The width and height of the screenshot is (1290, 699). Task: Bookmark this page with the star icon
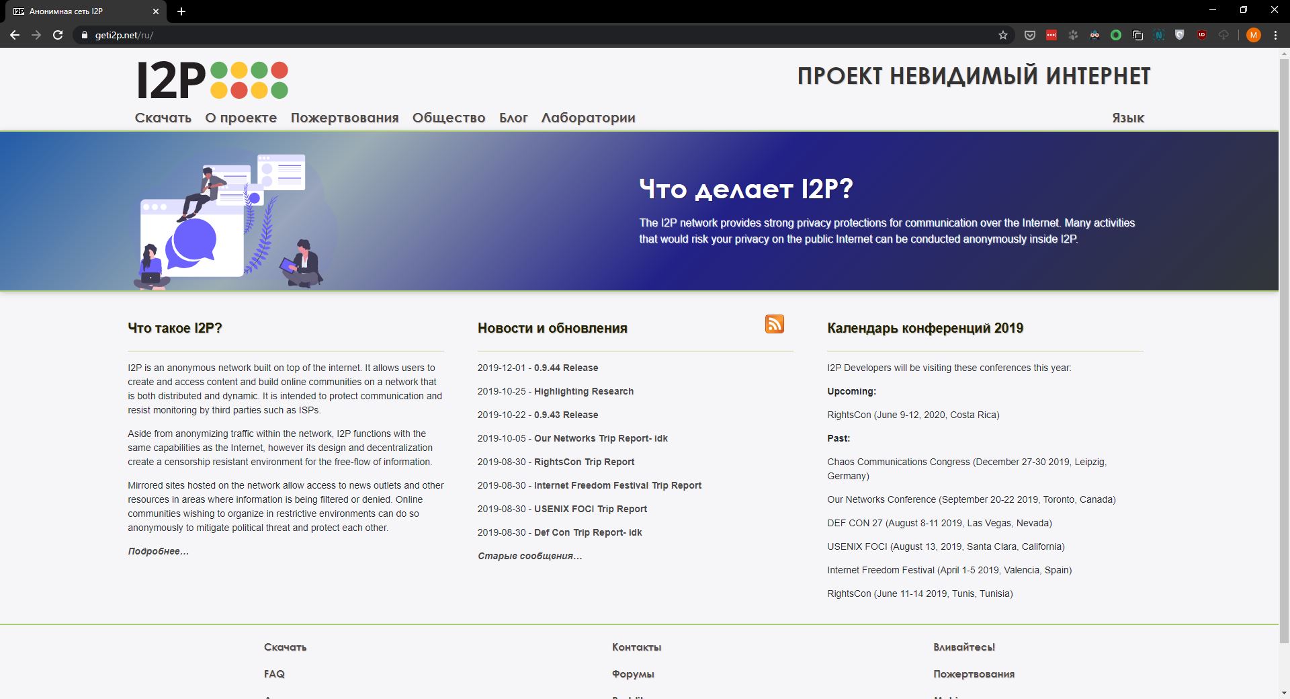tap(1003, 35)
